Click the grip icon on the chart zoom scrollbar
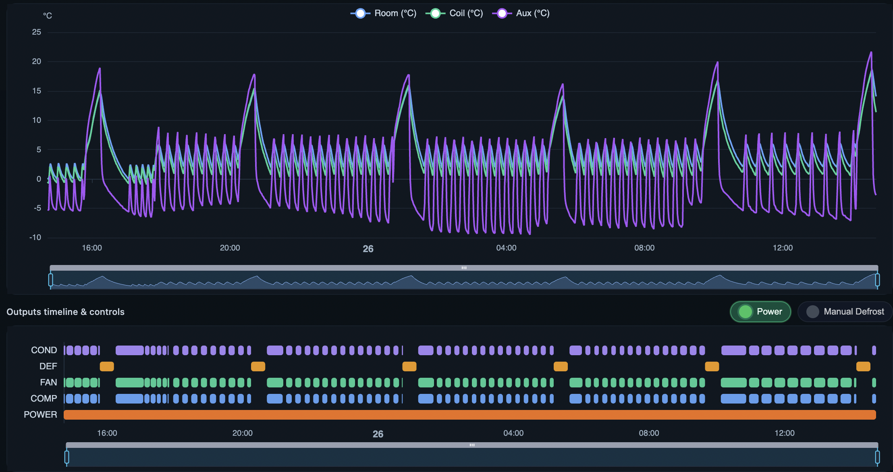This screenshot has height=472, width=893. [464, 267]
